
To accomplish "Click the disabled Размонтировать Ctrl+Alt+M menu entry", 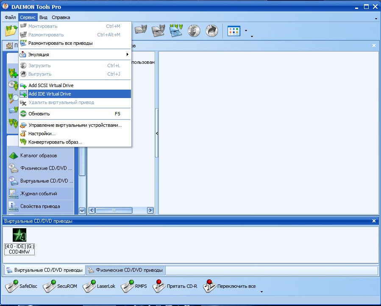I will pyautogui.click(x=75, y=35).
